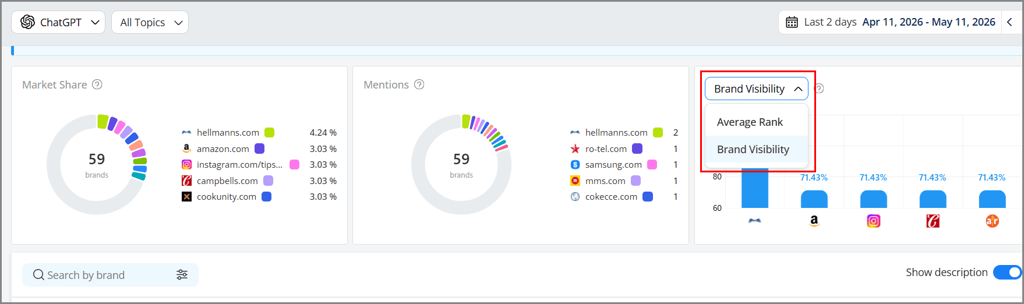Click the pink swatch beside instagram.com/tips...
1024x304 pixels.
[x=295, y=165]
